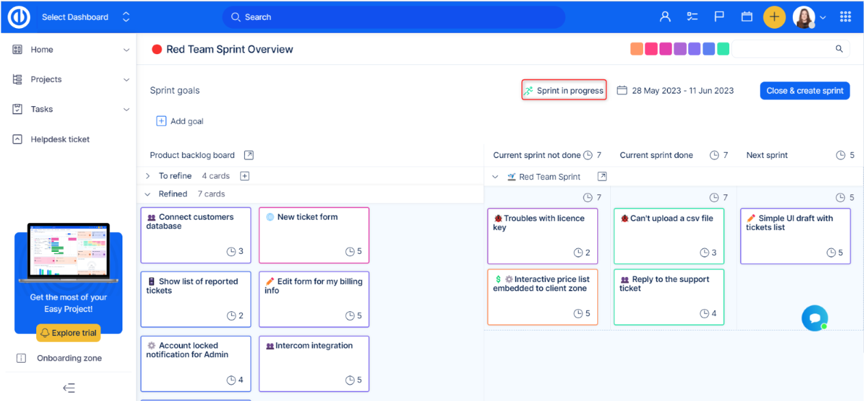
Task: Add card to To refine list
Action: [x=244, y=176]
